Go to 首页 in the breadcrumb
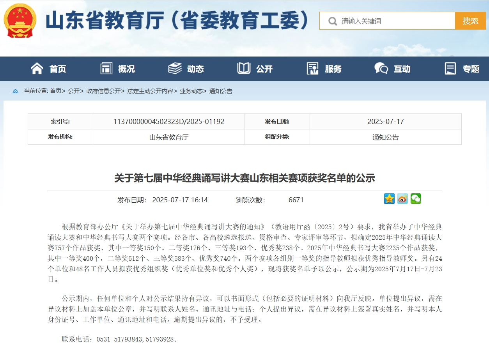 56,91
